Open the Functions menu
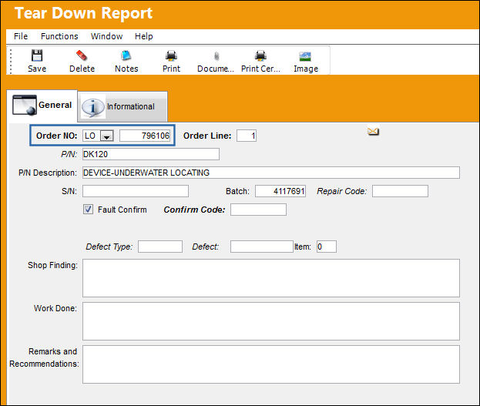Image resolution: width=480 pixels, height=406 pixels. [59, 36]
